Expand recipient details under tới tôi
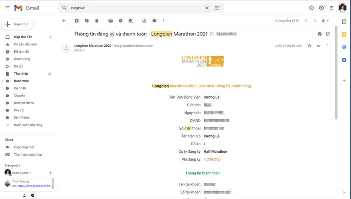 84,50
